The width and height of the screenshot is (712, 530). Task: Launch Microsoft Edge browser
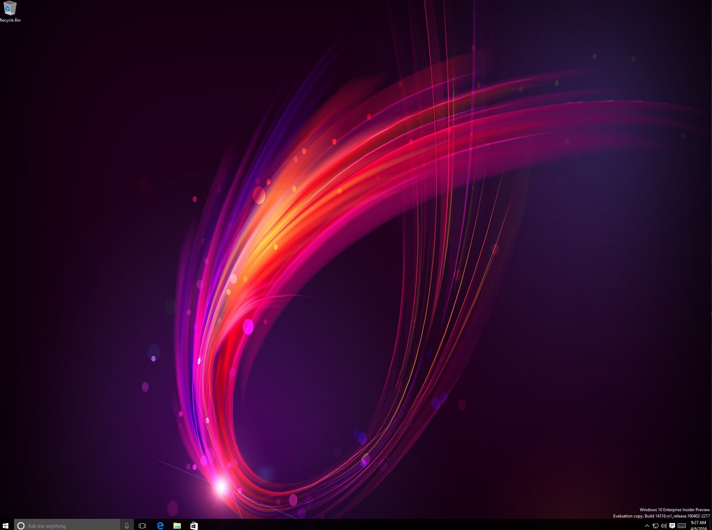160,525
